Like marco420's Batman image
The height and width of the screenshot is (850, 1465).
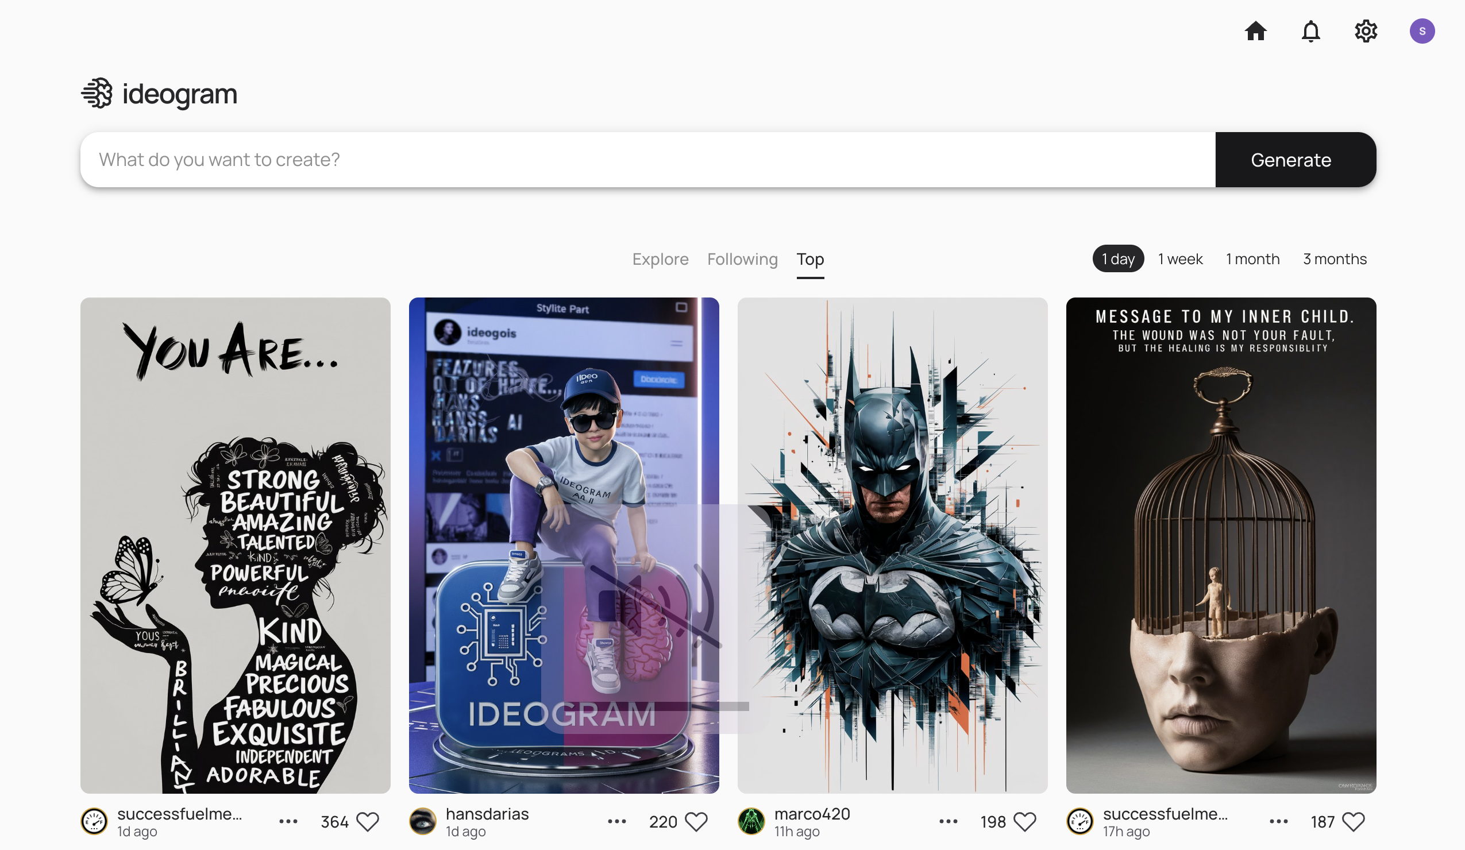click(1025, 821)
